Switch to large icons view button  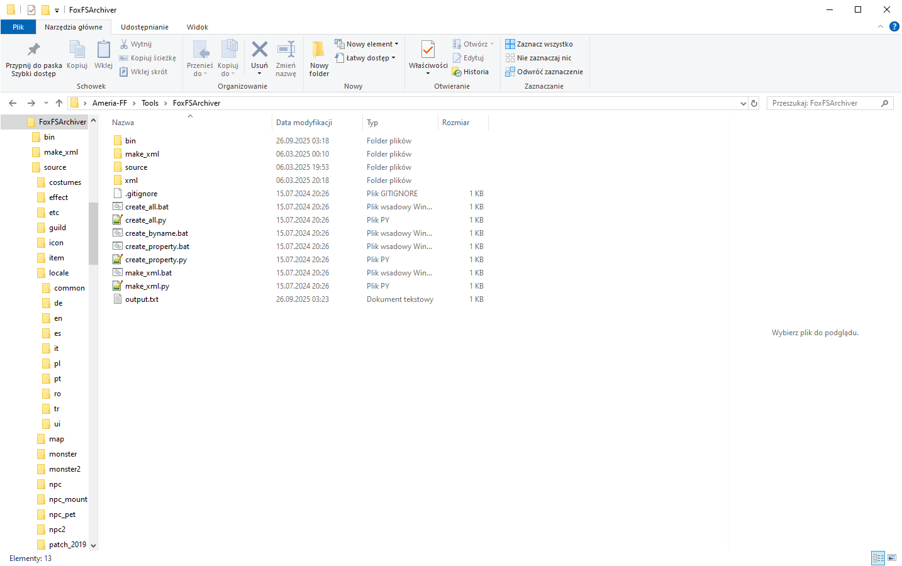coord(892,558)
